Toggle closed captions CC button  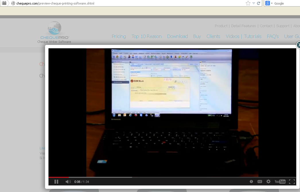[x=260, y=182]
